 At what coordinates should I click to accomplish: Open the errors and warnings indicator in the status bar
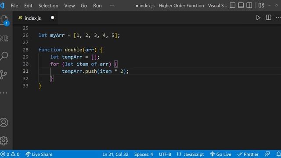tap(10, 154)
